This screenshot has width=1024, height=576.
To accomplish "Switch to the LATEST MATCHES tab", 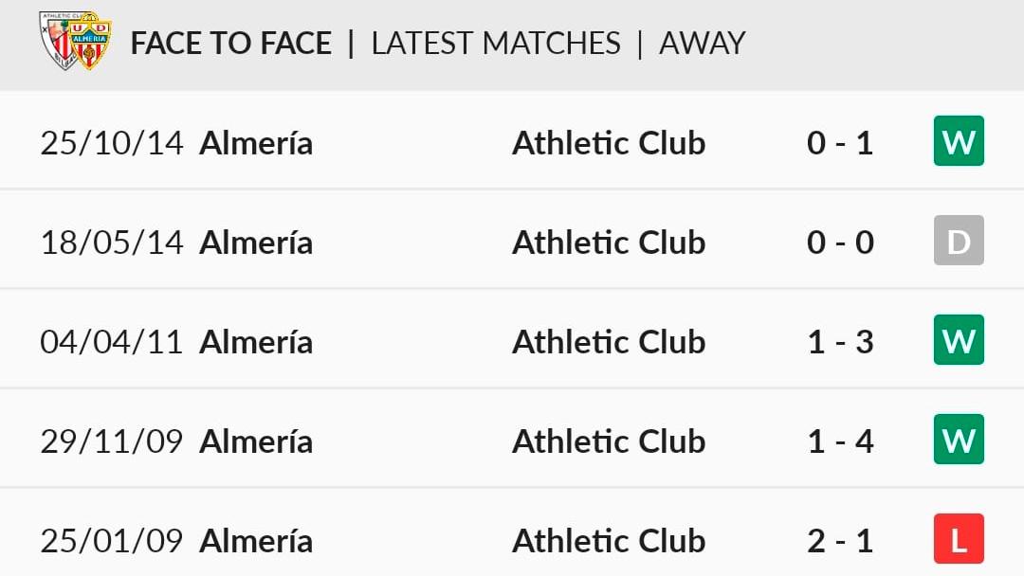I will coord(496,44).
